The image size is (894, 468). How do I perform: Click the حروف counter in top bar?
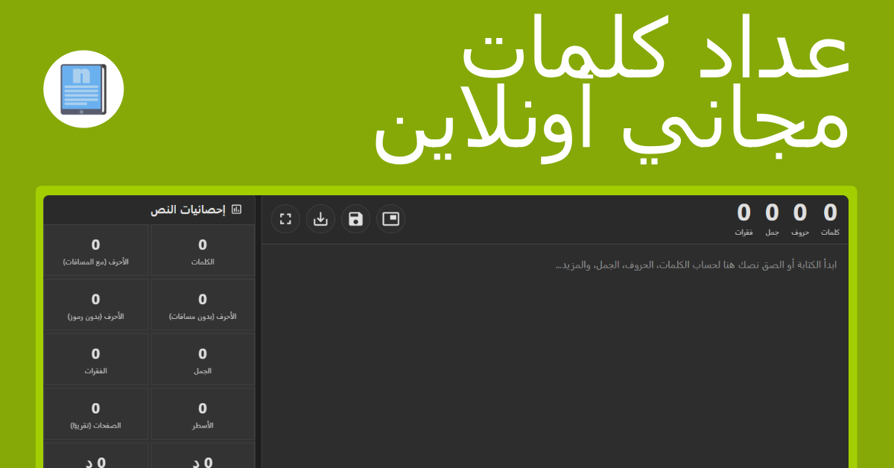800,219
